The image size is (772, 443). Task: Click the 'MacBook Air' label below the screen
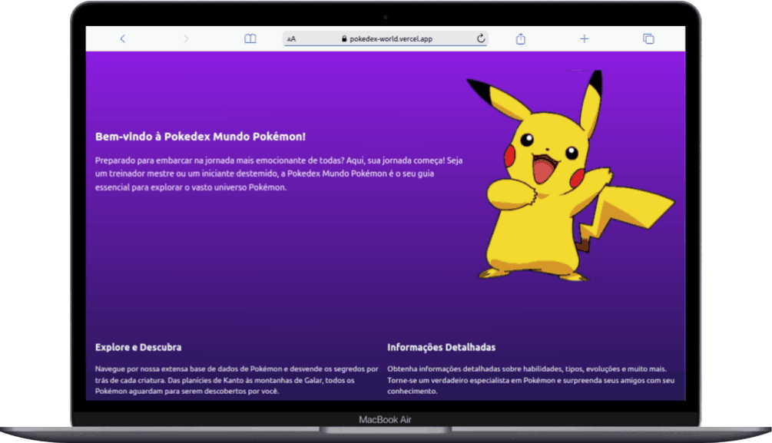click(385, 419)
